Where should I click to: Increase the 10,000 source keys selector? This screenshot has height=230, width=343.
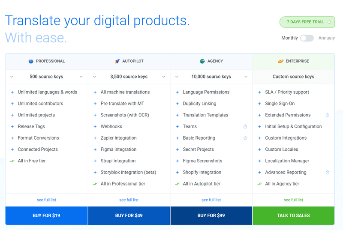click(246, 77)
